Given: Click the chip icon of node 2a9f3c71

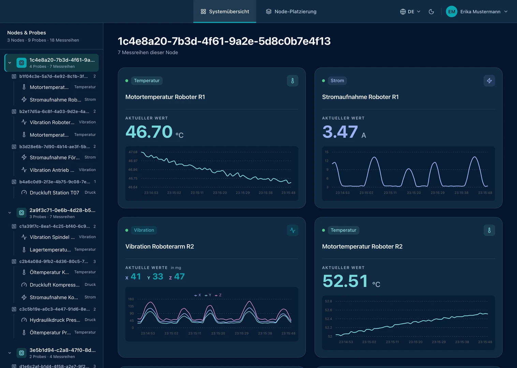Looking at the screenshot, I should pos(21,213).
